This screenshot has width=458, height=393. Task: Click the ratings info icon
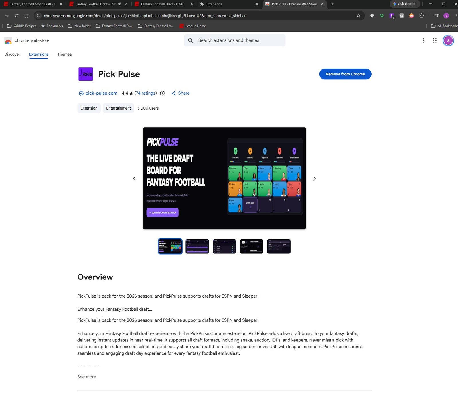162,93
